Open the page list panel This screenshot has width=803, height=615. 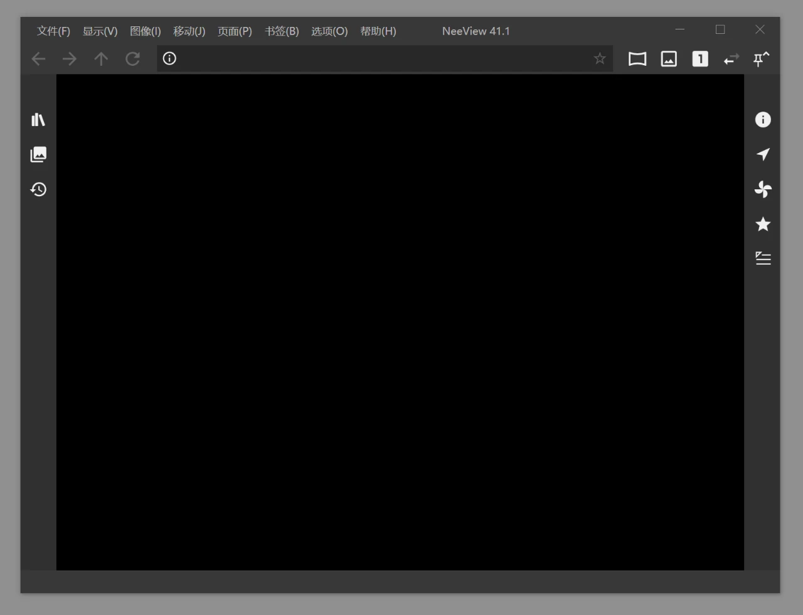pyautogui.click(x=38, y=154)
